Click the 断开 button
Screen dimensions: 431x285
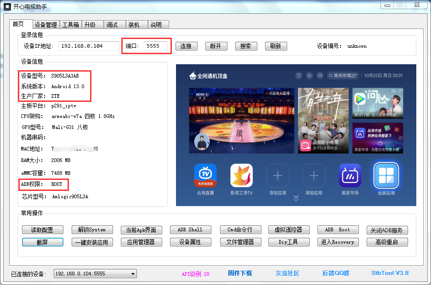click(x=216, y=46)
